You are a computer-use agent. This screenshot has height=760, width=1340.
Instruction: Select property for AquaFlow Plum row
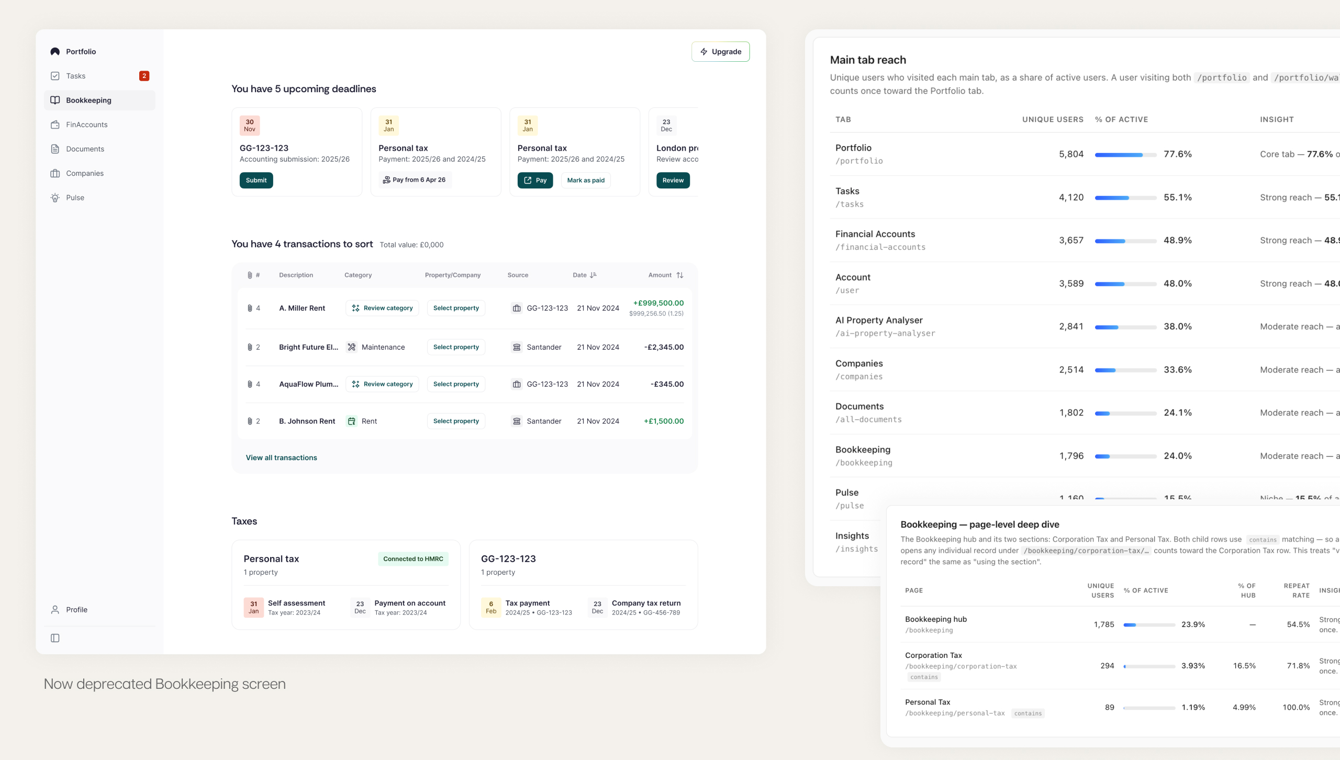pyautogui.click(x=456, y=384)
